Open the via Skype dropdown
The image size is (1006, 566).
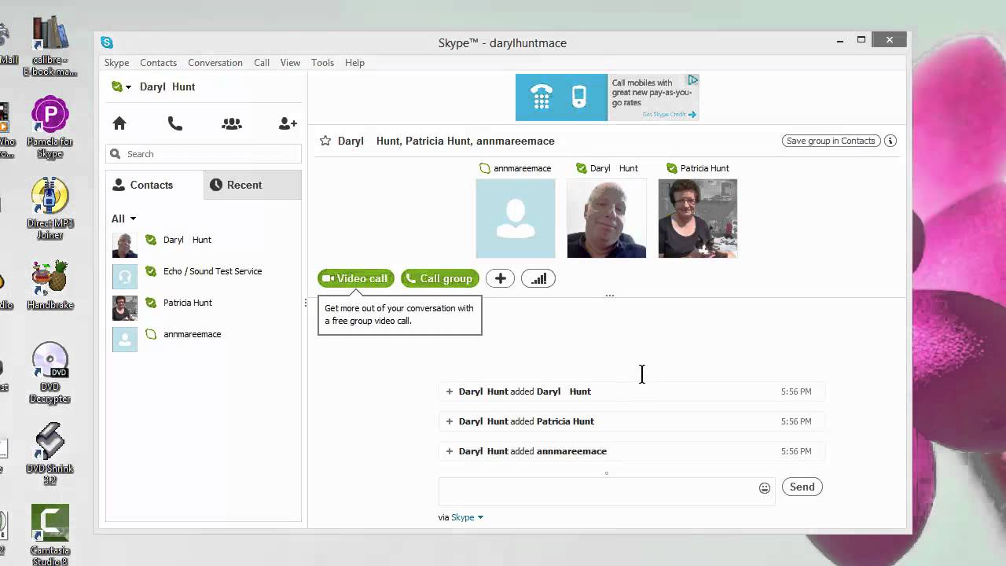pyautogui.click(x=467, y=517)
